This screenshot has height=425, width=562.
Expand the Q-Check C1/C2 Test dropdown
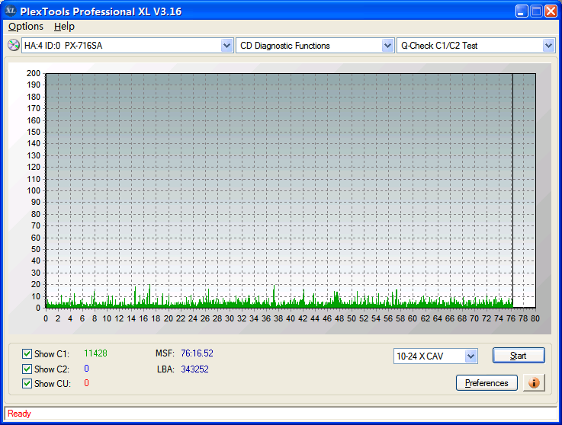click(x=548, y=46)
